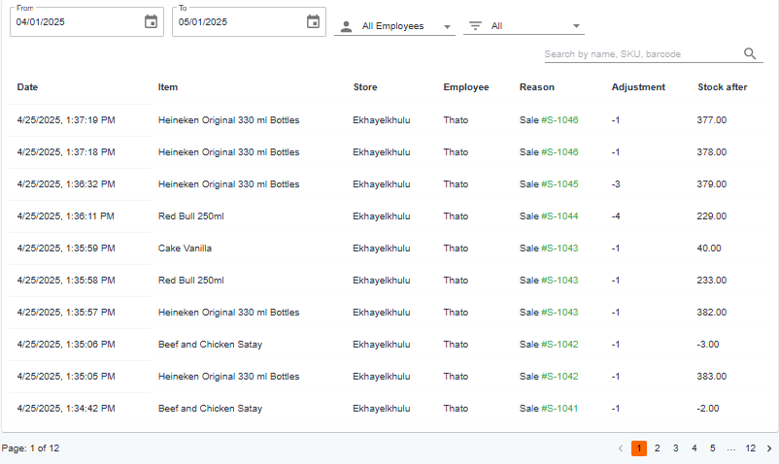779x464 pixels.
Task: Focus the Search by name, SKU, barcode field
Action: [642, 54]
